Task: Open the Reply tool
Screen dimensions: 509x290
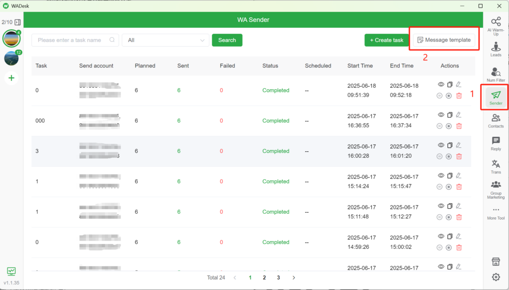Action: [x=496, y=143]
